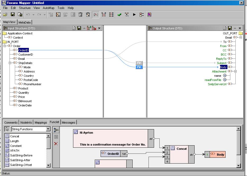Click the Save floppy disk icon

[x=13, y=15]
